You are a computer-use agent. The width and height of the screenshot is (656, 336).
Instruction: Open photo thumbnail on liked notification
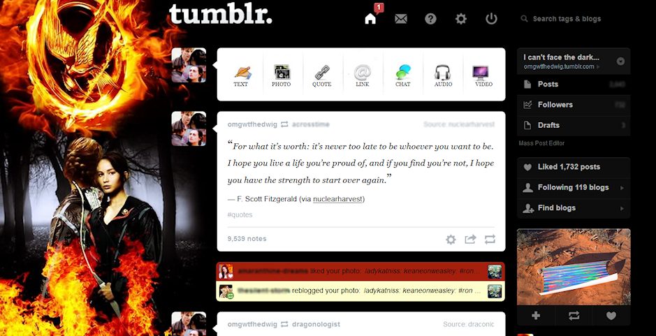[495, 271]
